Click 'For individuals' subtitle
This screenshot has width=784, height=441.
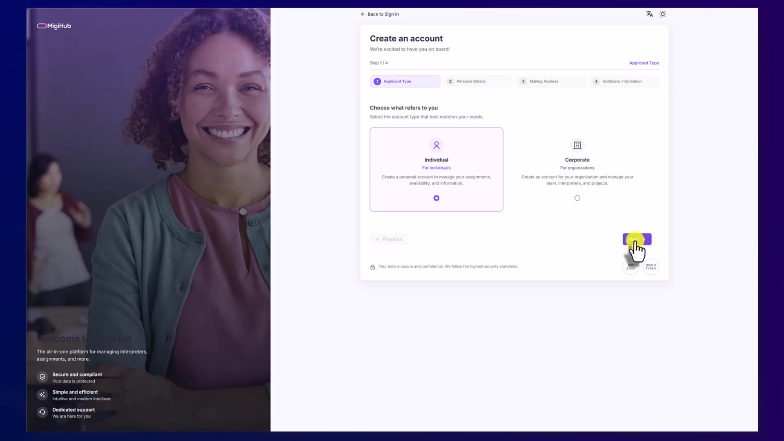pyautogui.click(x=436, y=168)
